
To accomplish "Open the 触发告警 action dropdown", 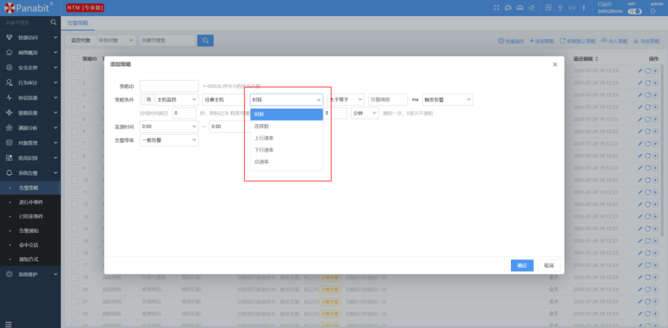I will [x=447, y=99].
